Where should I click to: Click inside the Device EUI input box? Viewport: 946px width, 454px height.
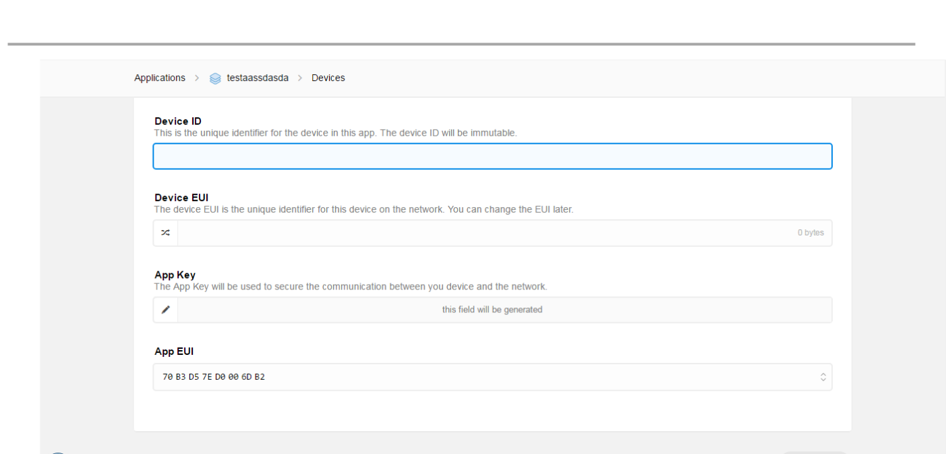coord(485,233)
